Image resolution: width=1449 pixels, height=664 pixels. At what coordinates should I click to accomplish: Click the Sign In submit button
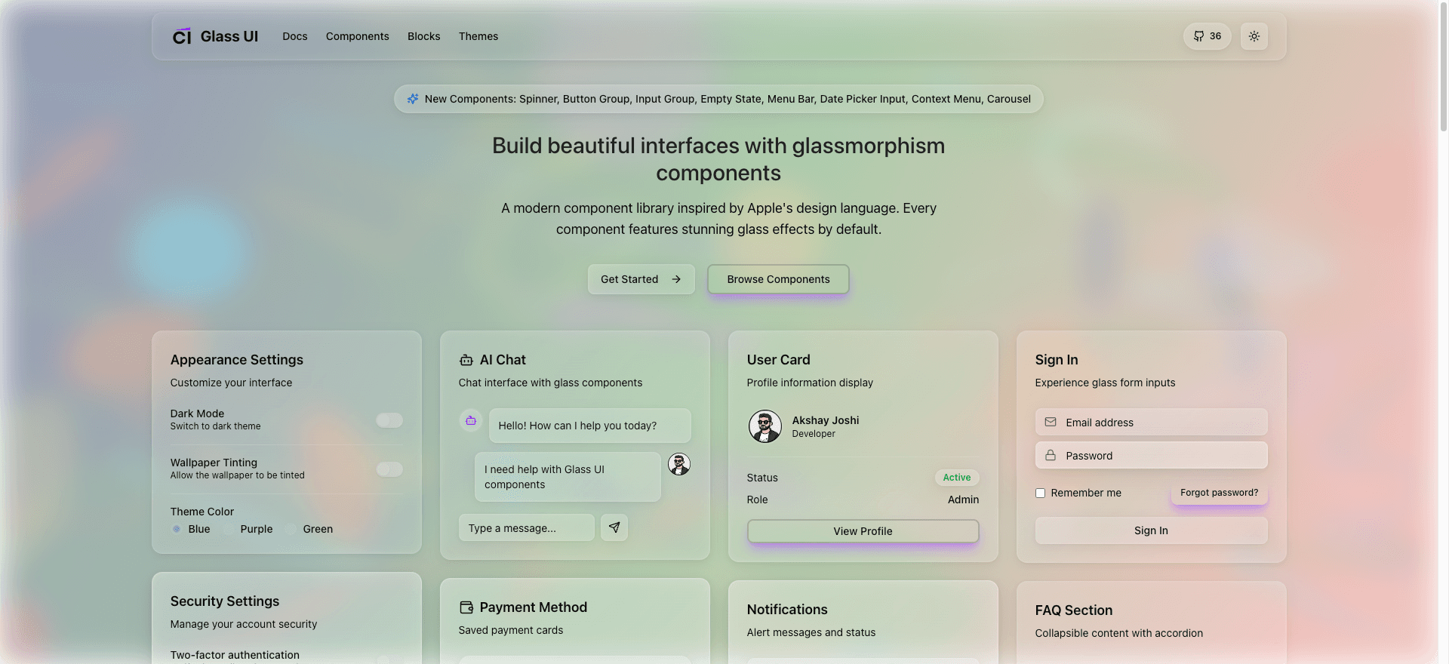(1152, 530)
